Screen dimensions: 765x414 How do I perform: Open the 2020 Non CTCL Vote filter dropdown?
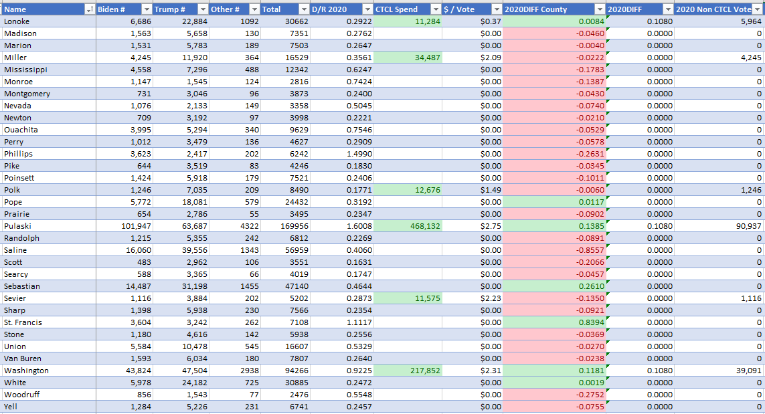tap(757, 9)
